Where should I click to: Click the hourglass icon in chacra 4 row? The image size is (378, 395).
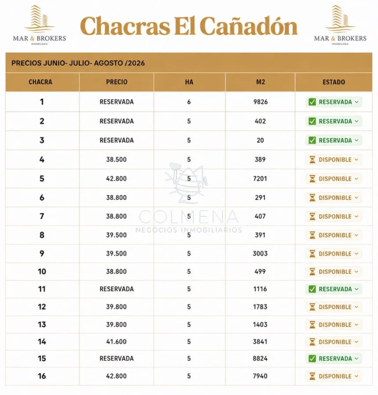point(312,160)
